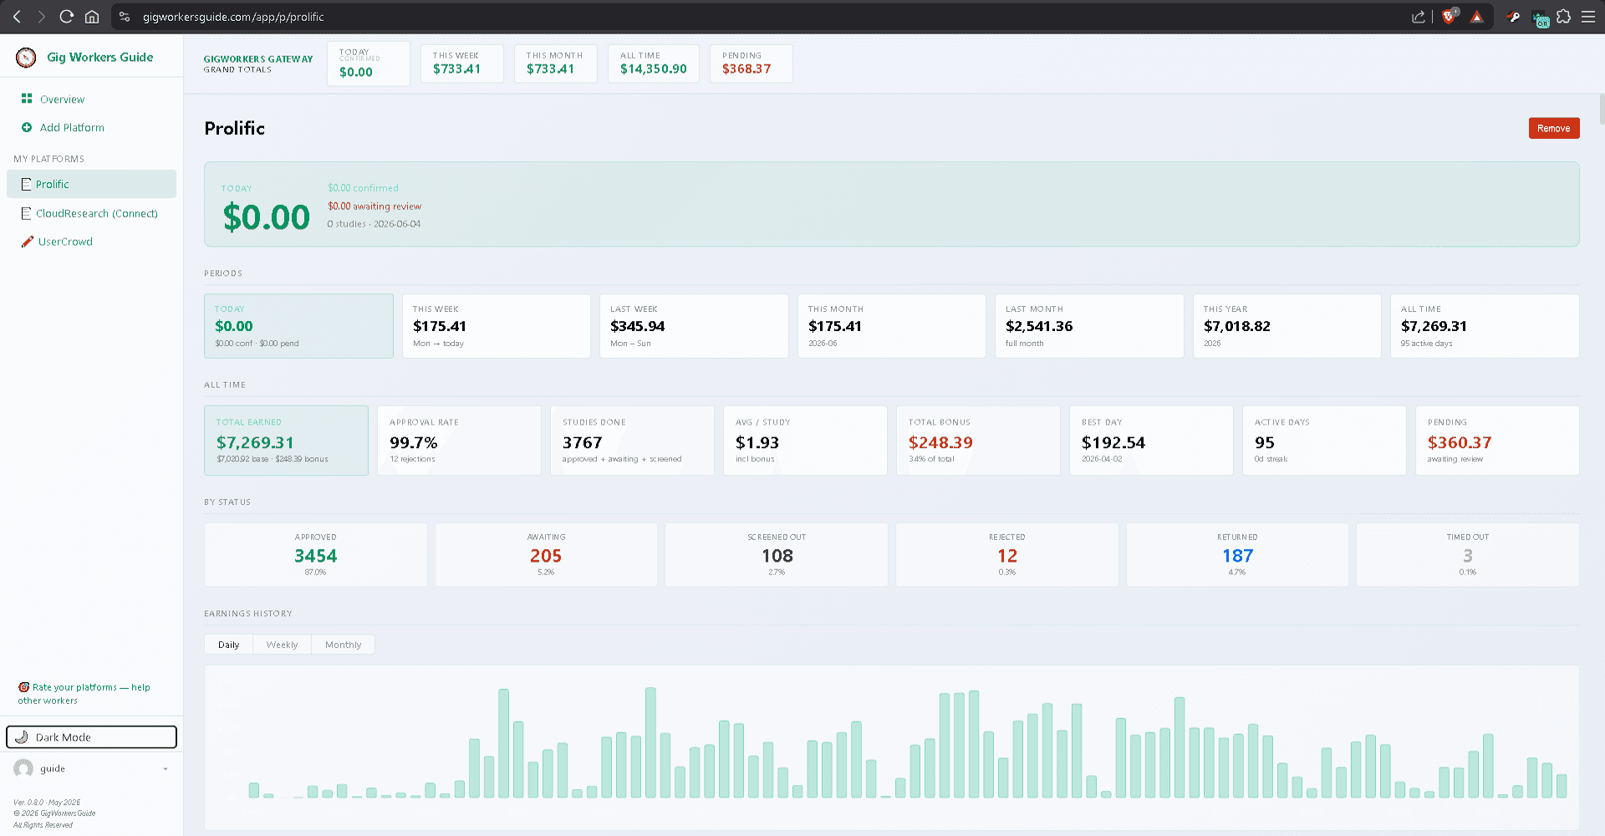
Task: Click the Gig Workers Guide clock logo
Action: click(x=26, y=57)
